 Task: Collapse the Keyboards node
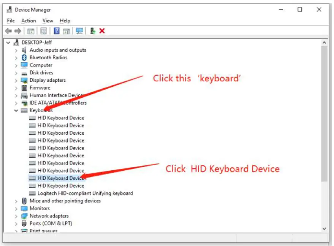tap(16, 110)
